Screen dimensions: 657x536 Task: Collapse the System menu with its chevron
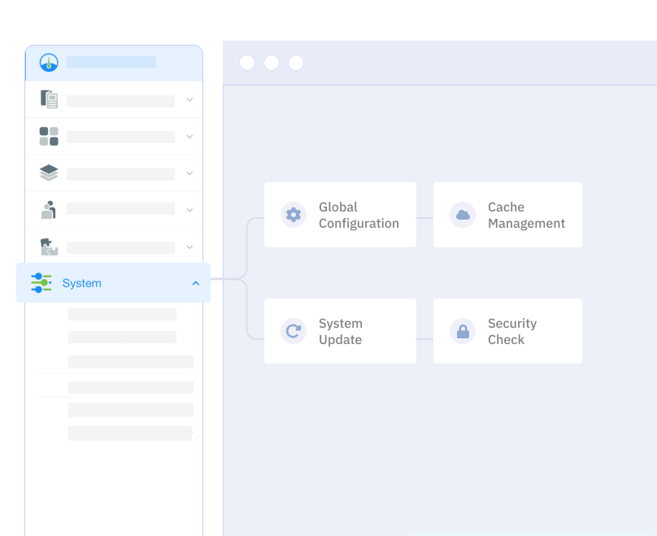195,283
